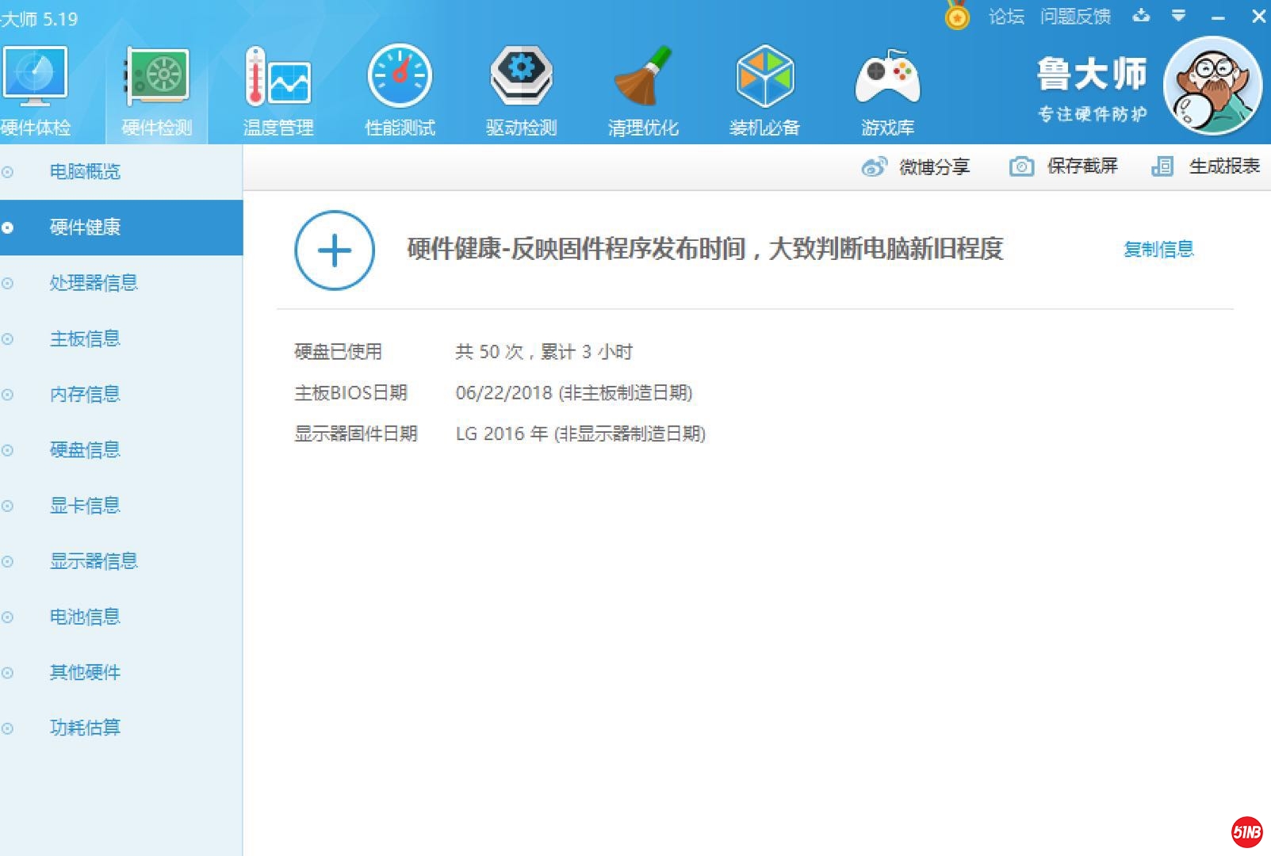1271x856 pixels.
Task: Open the 硬件体检 monitor icon
Action: point(35,78)
